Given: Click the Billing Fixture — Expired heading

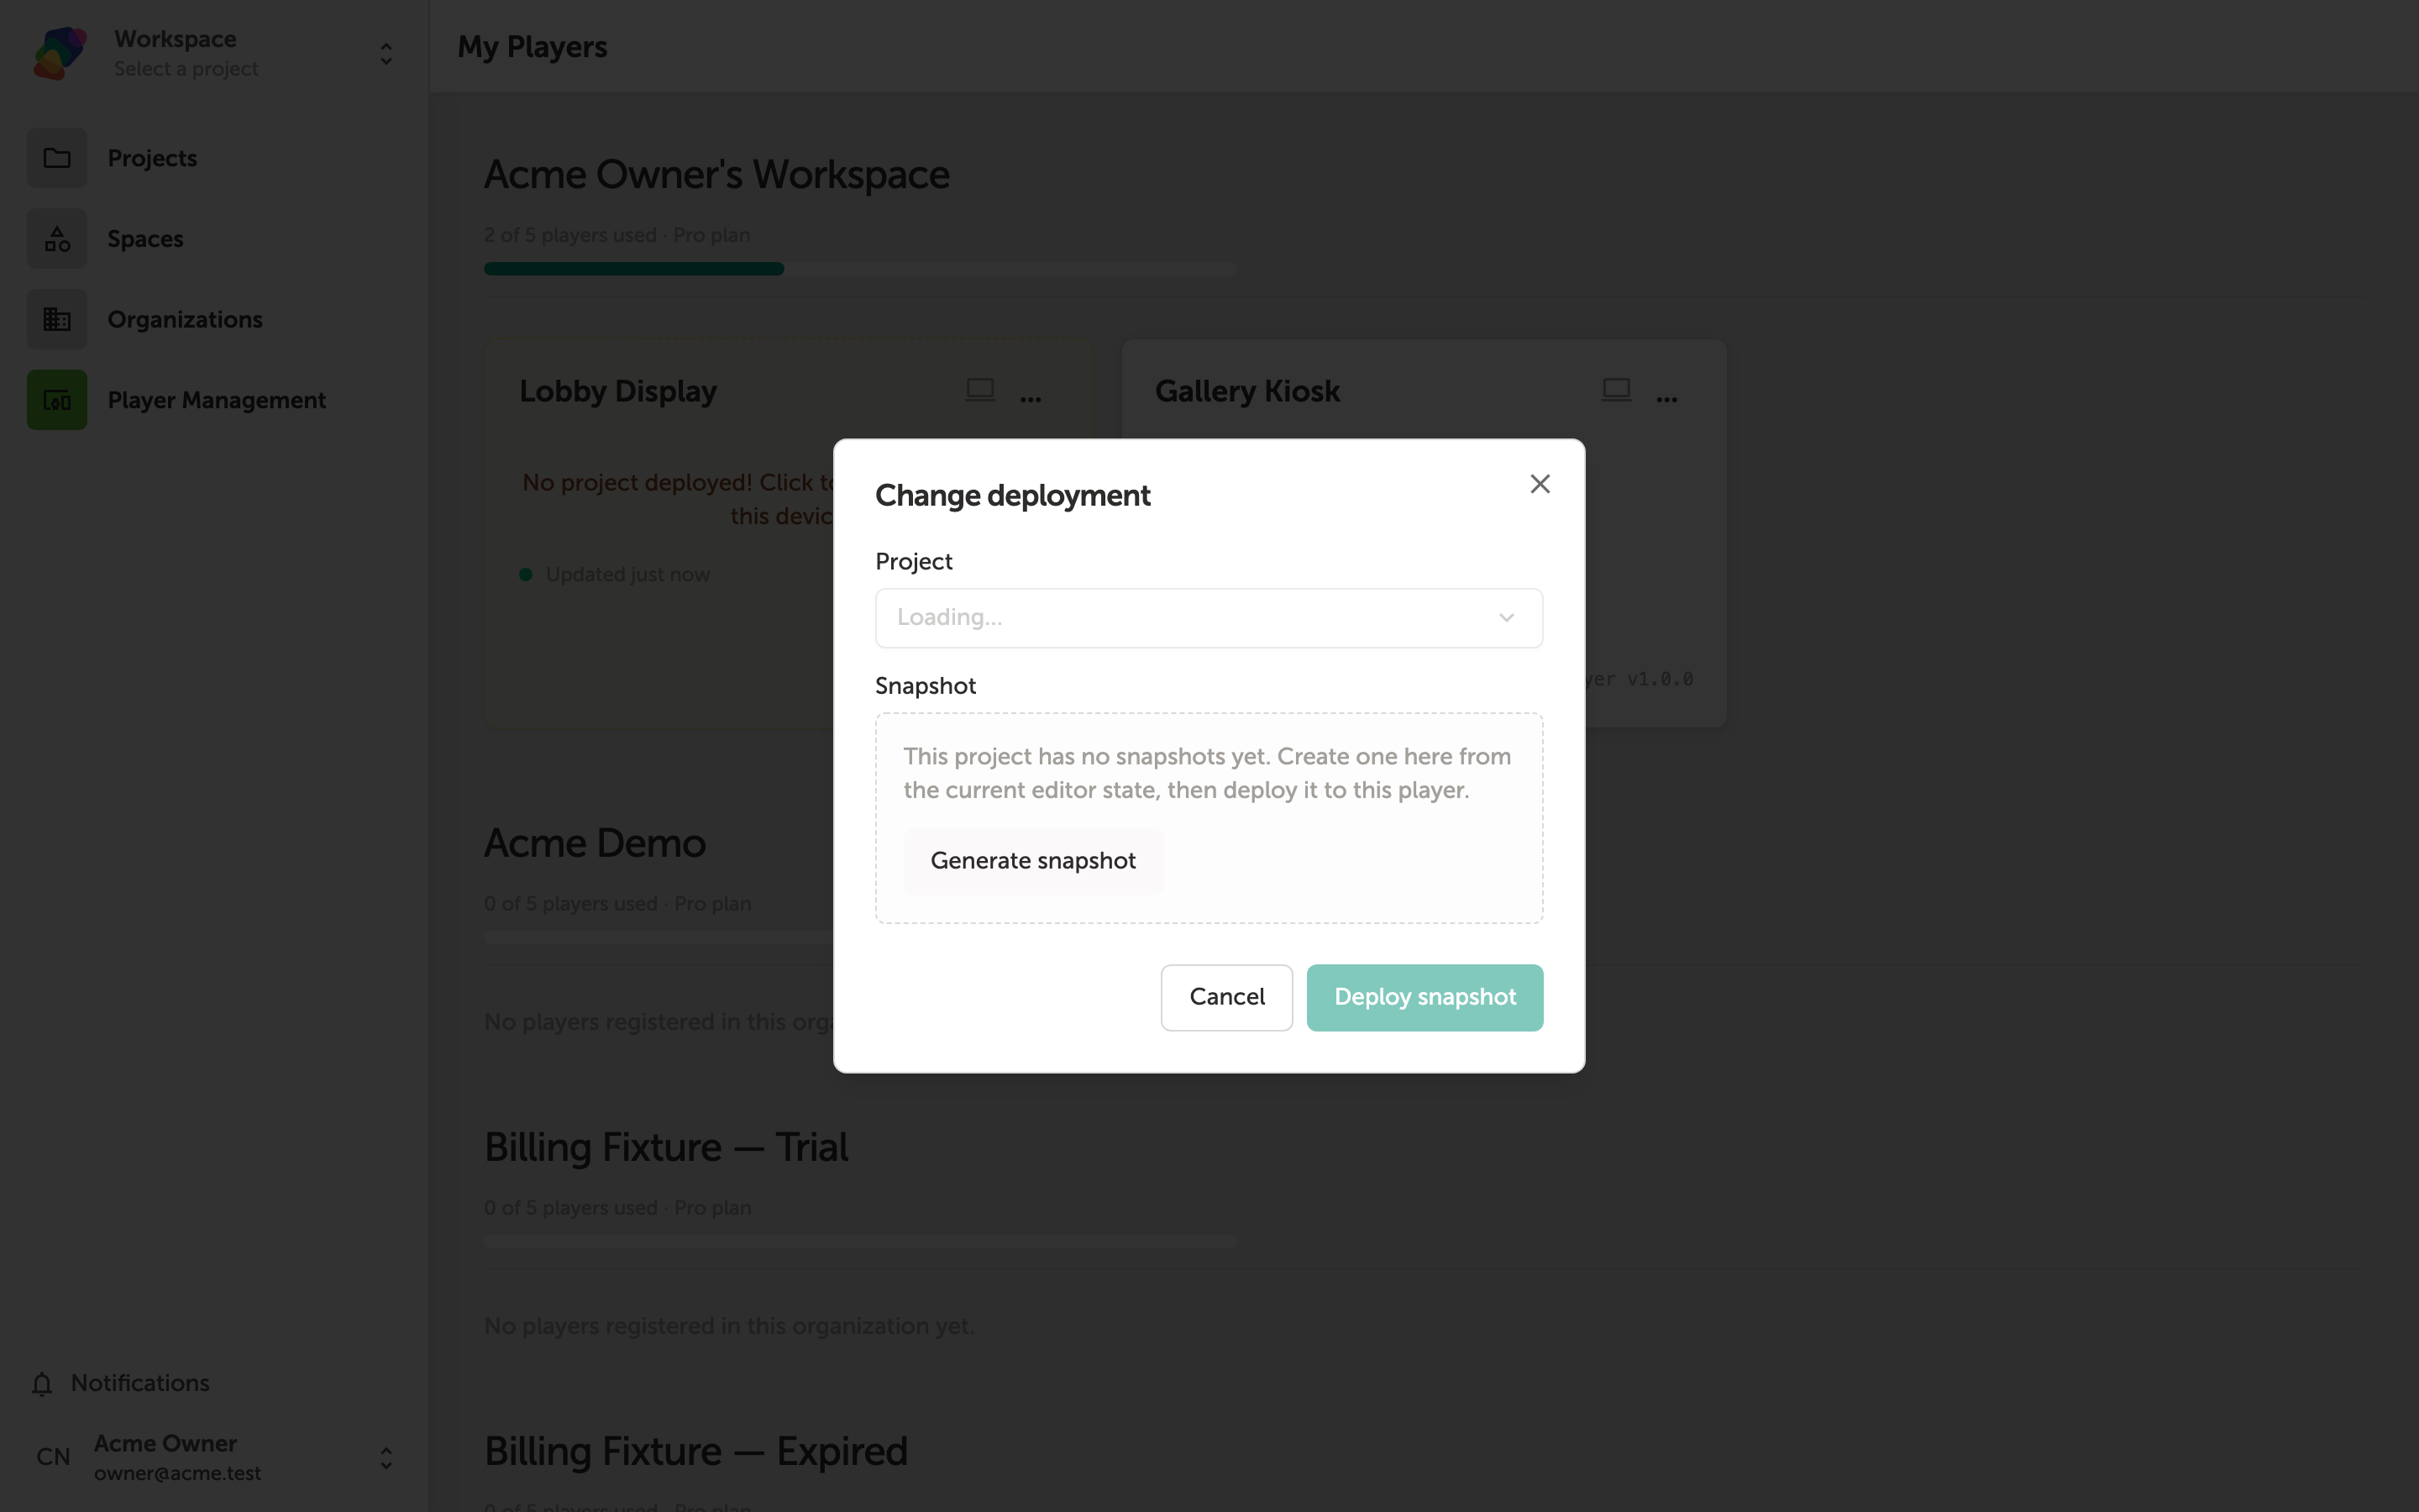Looking at the screenshot, I should coord(695,1452).
